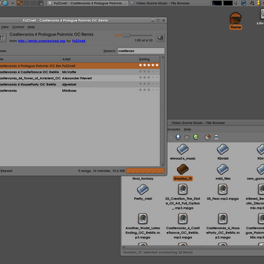
Task: Select the 05_Fear.mp3.mpga audio file
Action: [222, 189]
